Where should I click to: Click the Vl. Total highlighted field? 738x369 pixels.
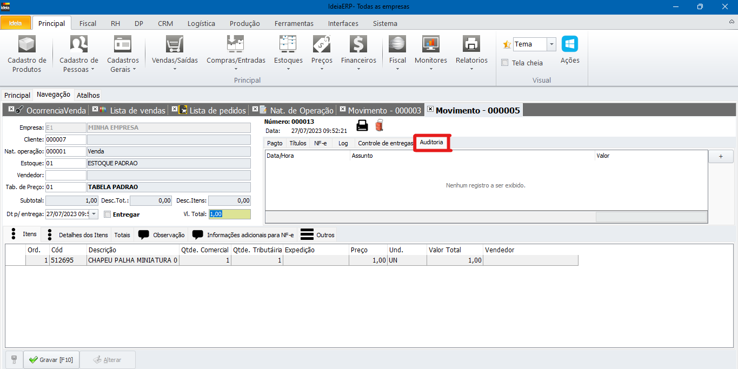(x=229, y=214)
